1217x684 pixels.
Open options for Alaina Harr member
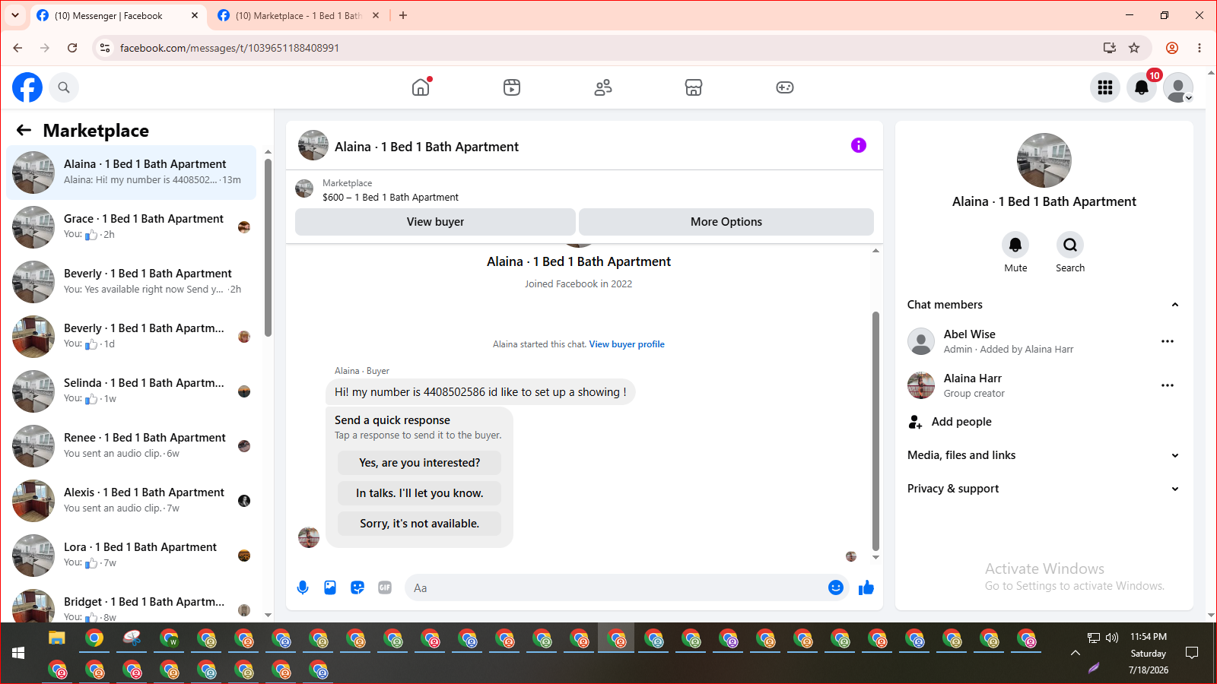click(x=1168, y=385)
